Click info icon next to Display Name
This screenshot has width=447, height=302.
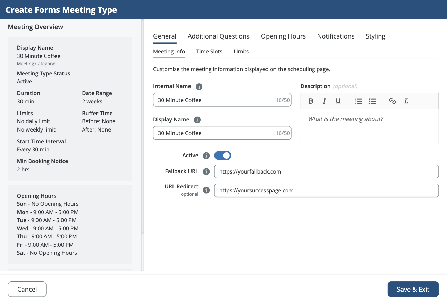click(x=197, y=120)
